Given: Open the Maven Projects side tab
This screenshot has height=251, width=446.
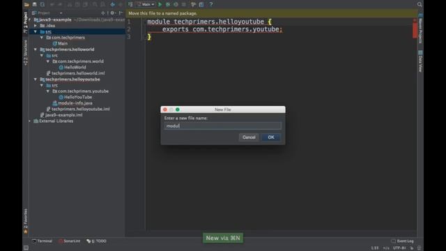Looking at the screenshot, I should pyautogui.click(x=420, y=29).
